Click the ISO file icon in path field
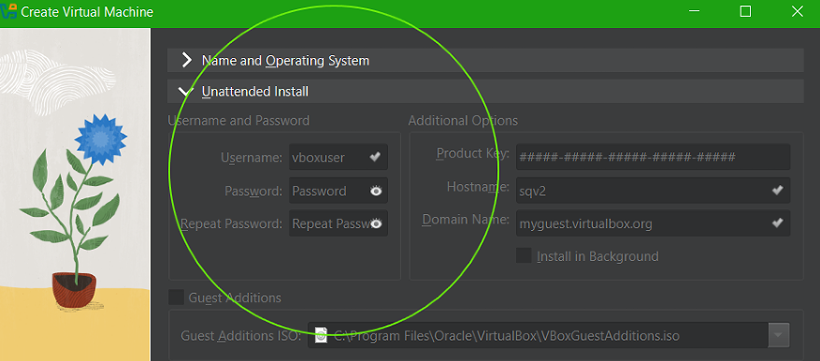This screenshot has width=820, height=361. [321, 336]
